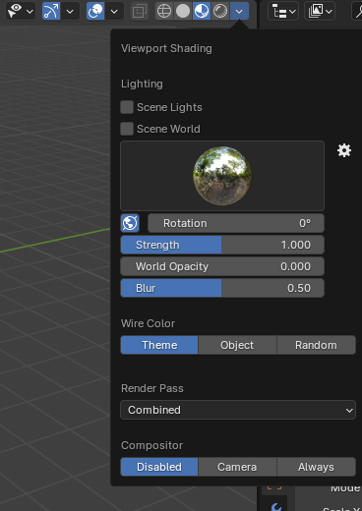Toggle Show Overlays button
The height and width of the screenshot is (511, 362).
(x=95, y=11)
